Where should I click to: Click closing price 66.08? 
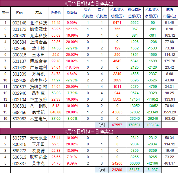[x=56, y=35]
